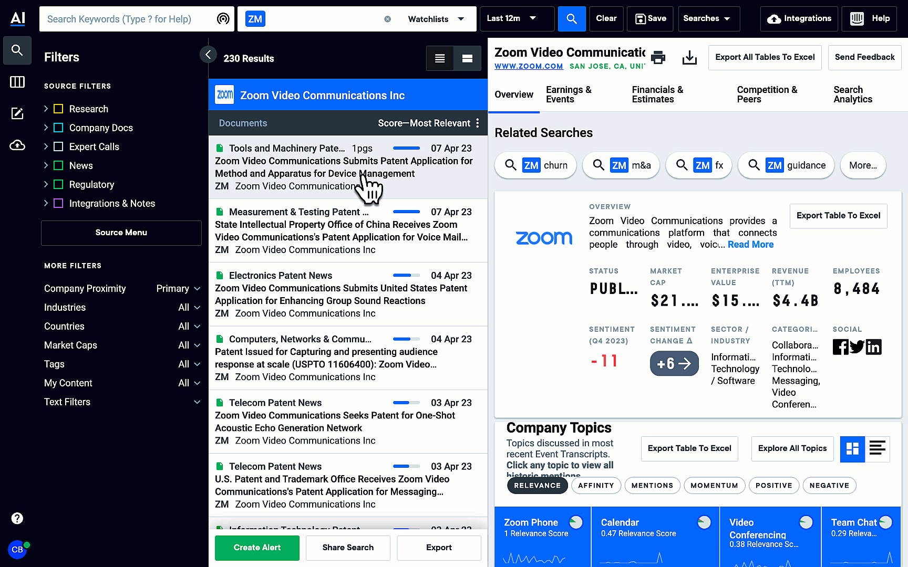Select the search magnifier in left sidebar
908x567 pixels.
point(17,50)
